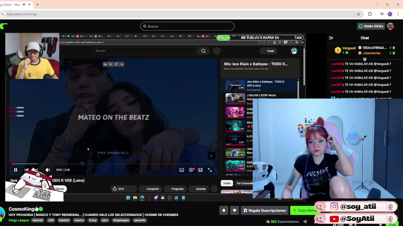Screen dimensions: 403x226
Task: Mute the streamed YouTube player volume
Action: (x=48, y=170)
